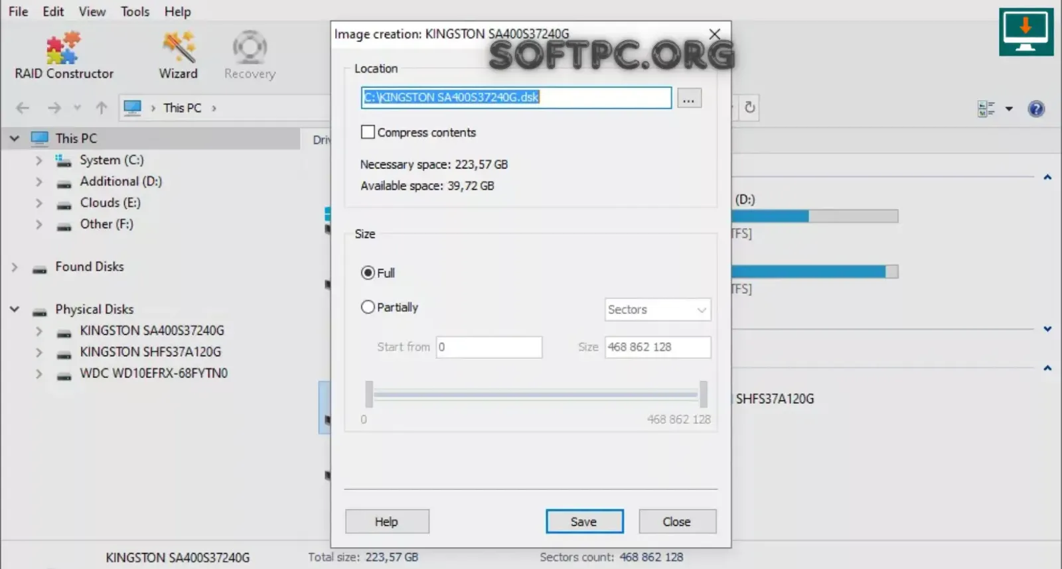The image size is (1062, 569).
Task: Go up one level arrow
Action: coord(102,107)
